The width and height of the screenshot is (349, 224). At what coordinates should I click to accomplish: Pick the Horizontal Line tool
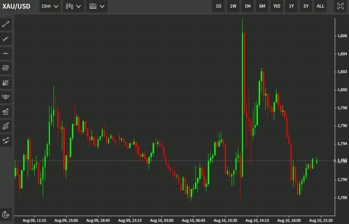pos(6,53)
